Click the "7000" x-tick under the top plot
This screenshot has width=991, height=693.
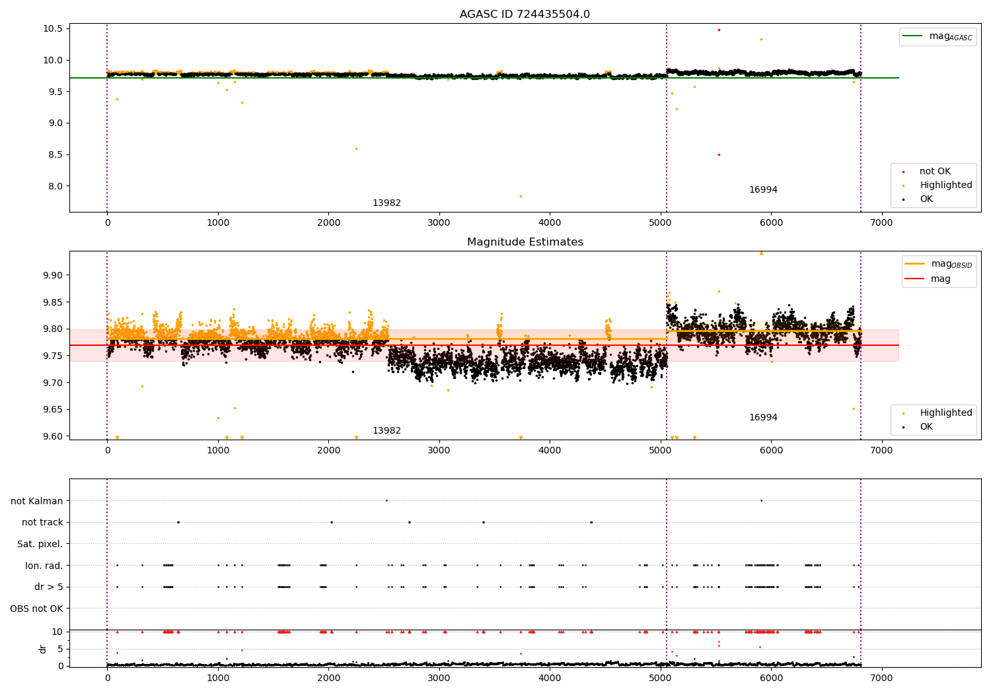(882, 223)
